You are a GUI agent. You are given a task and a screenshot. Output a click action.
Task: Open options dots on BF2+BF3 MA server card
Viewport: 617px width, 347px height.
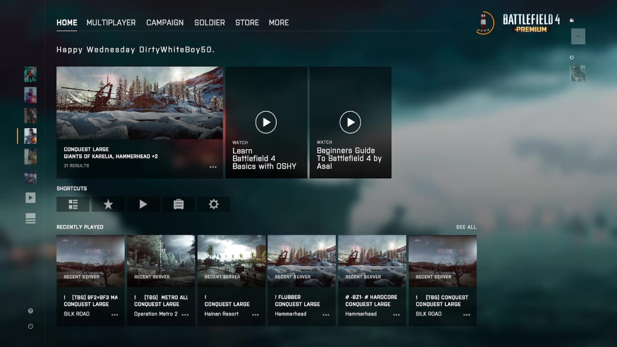(x=115, y=315)
